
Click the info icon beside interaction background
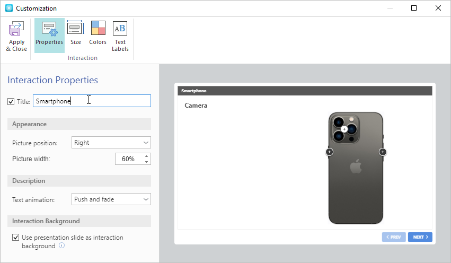tap(62, 246)
